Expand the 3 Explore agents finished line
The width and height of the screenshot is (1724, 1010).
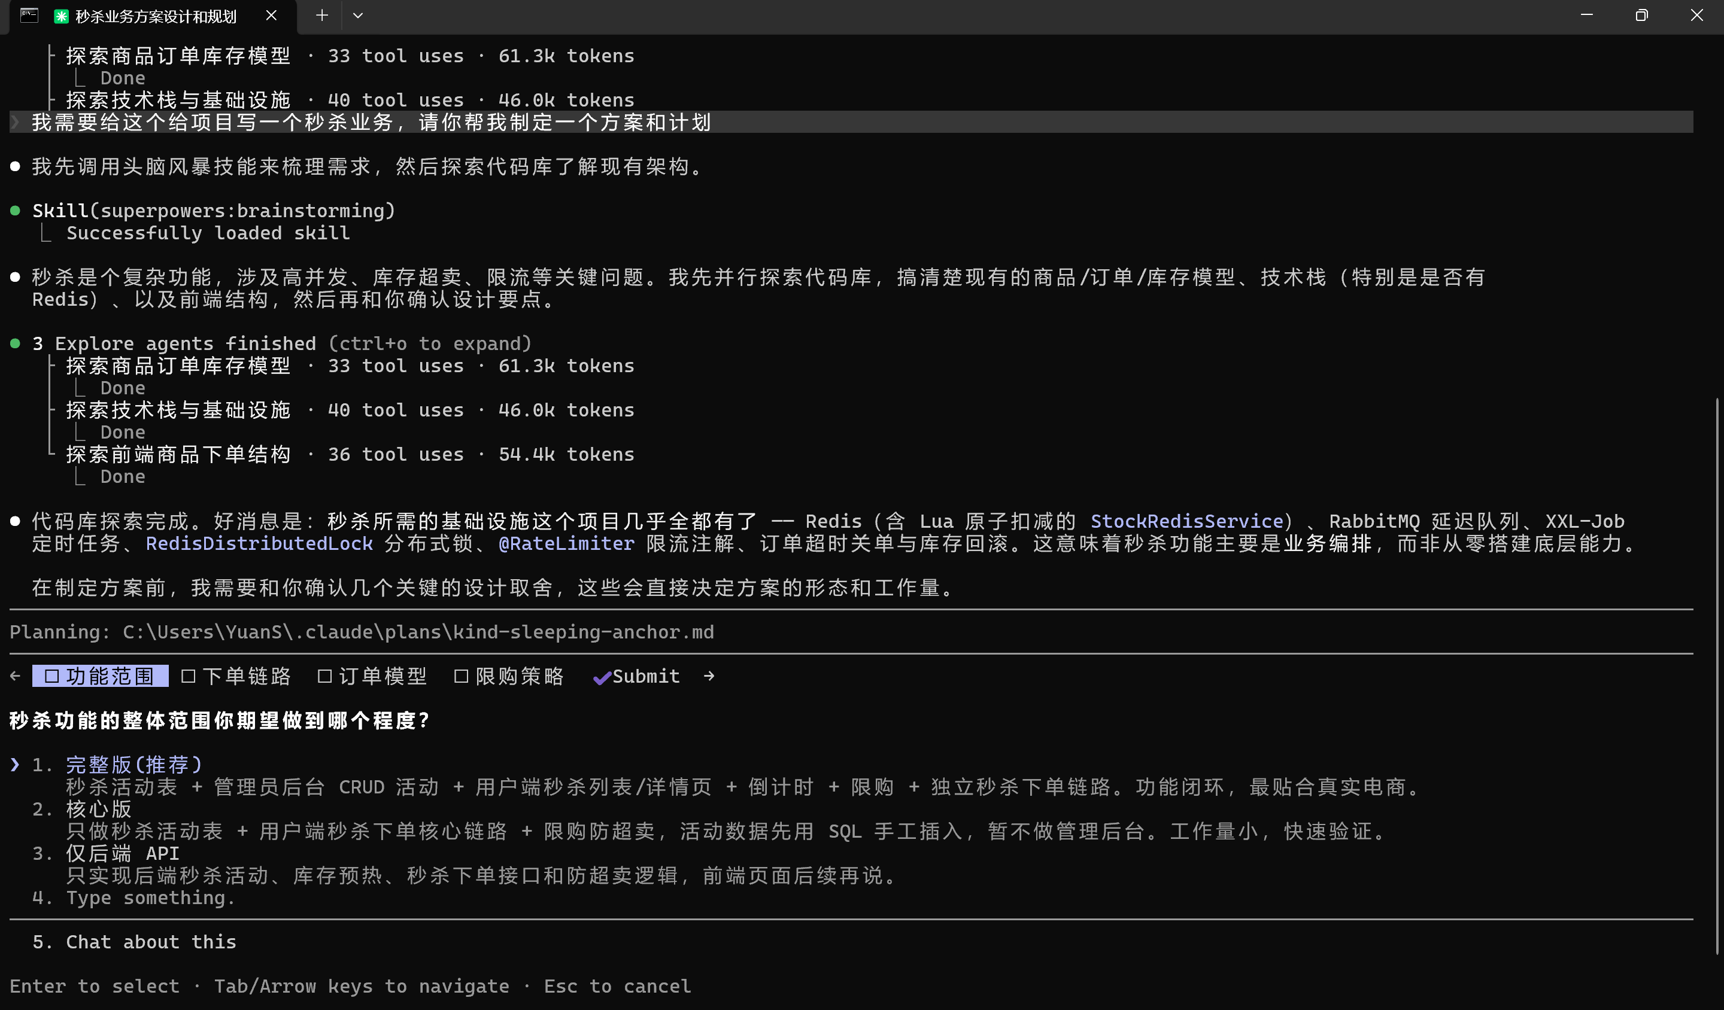tap(281, 343)
